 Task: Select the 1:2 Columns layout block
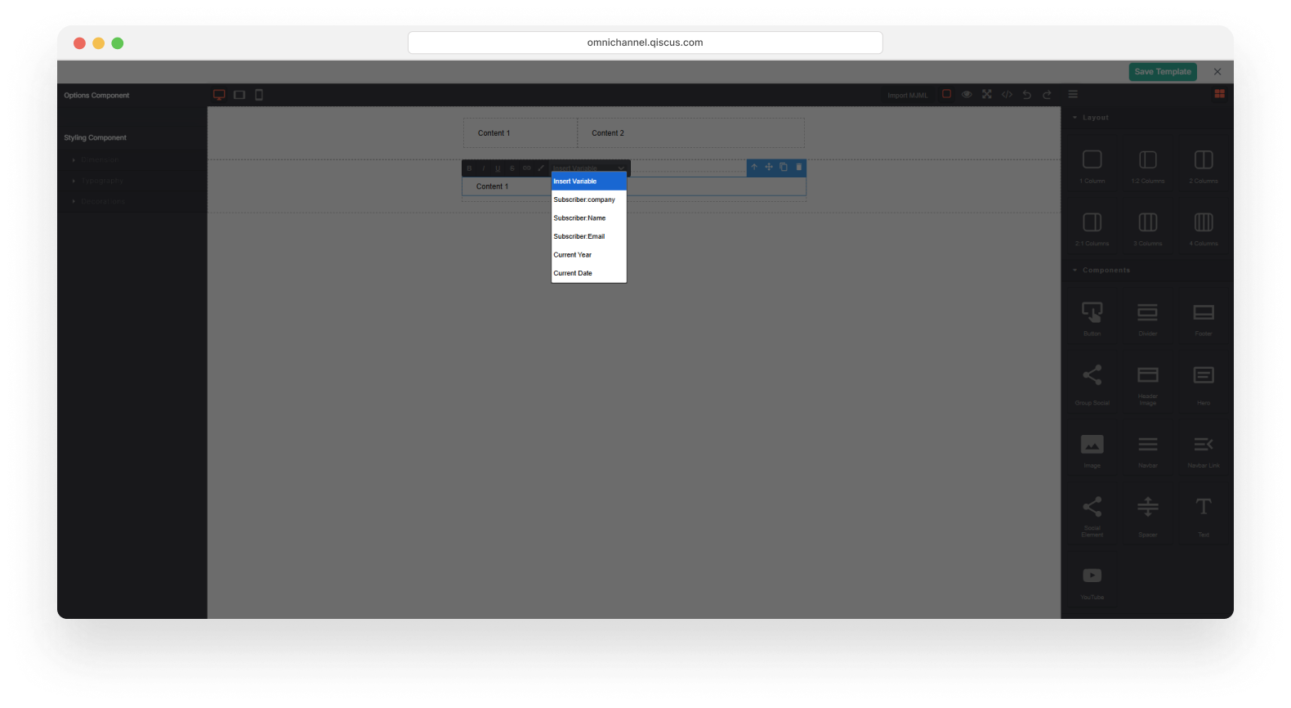(1148, 164)
